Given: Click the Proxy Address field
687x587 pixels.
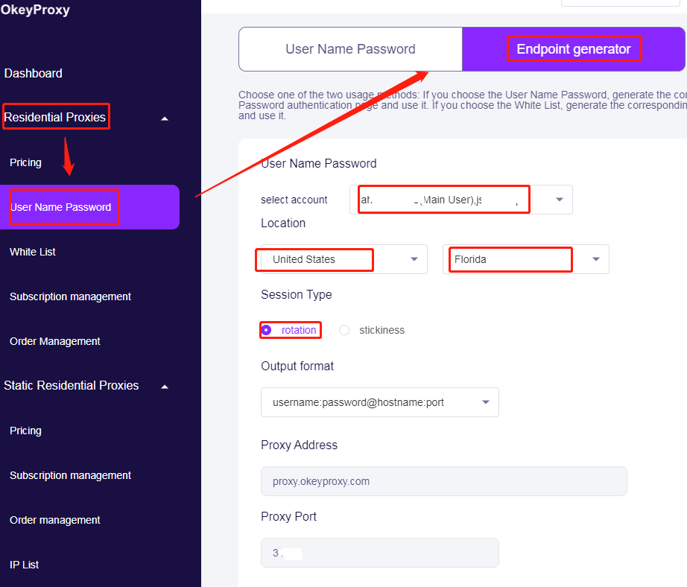Looking at the screenshot, I should click(443, 481).
